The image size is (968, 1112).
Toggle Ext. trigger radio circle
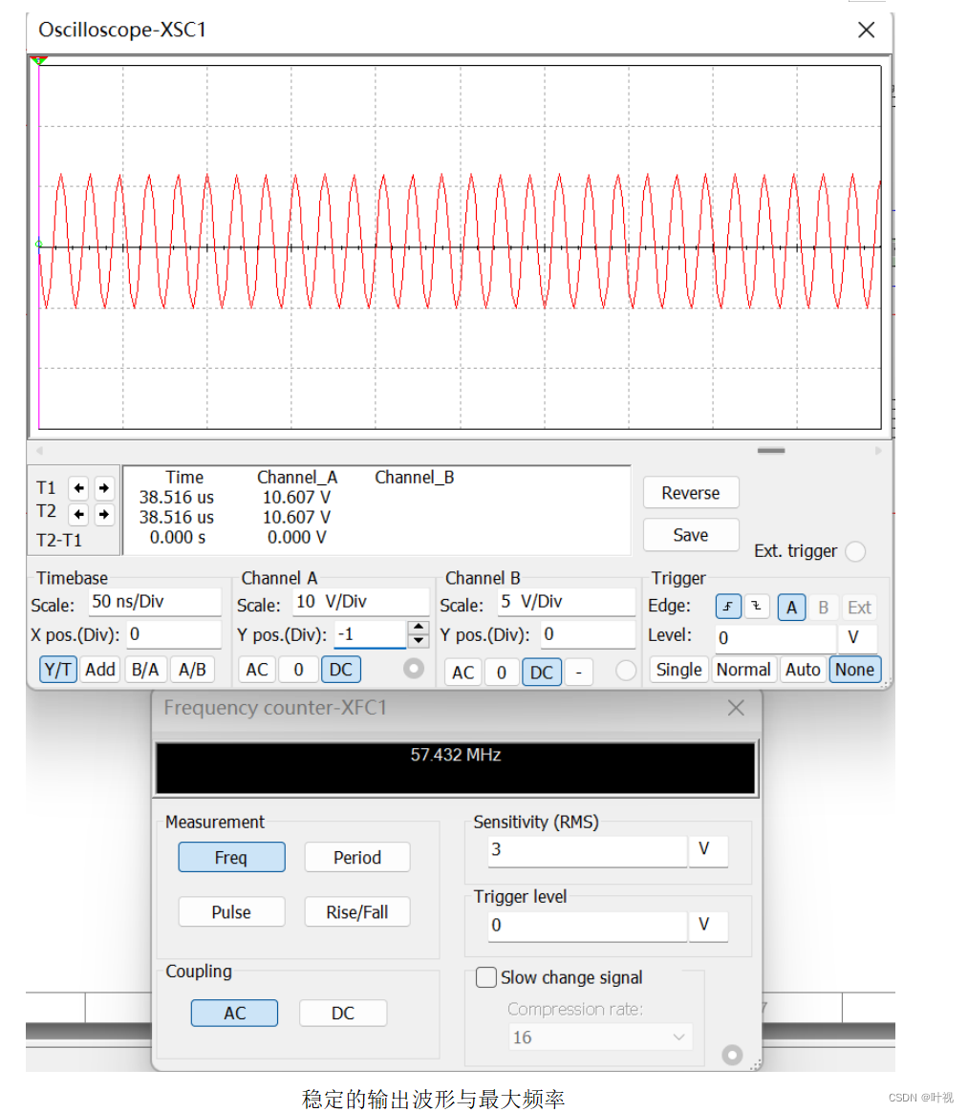pyautogui.click(x=855, y=551)
